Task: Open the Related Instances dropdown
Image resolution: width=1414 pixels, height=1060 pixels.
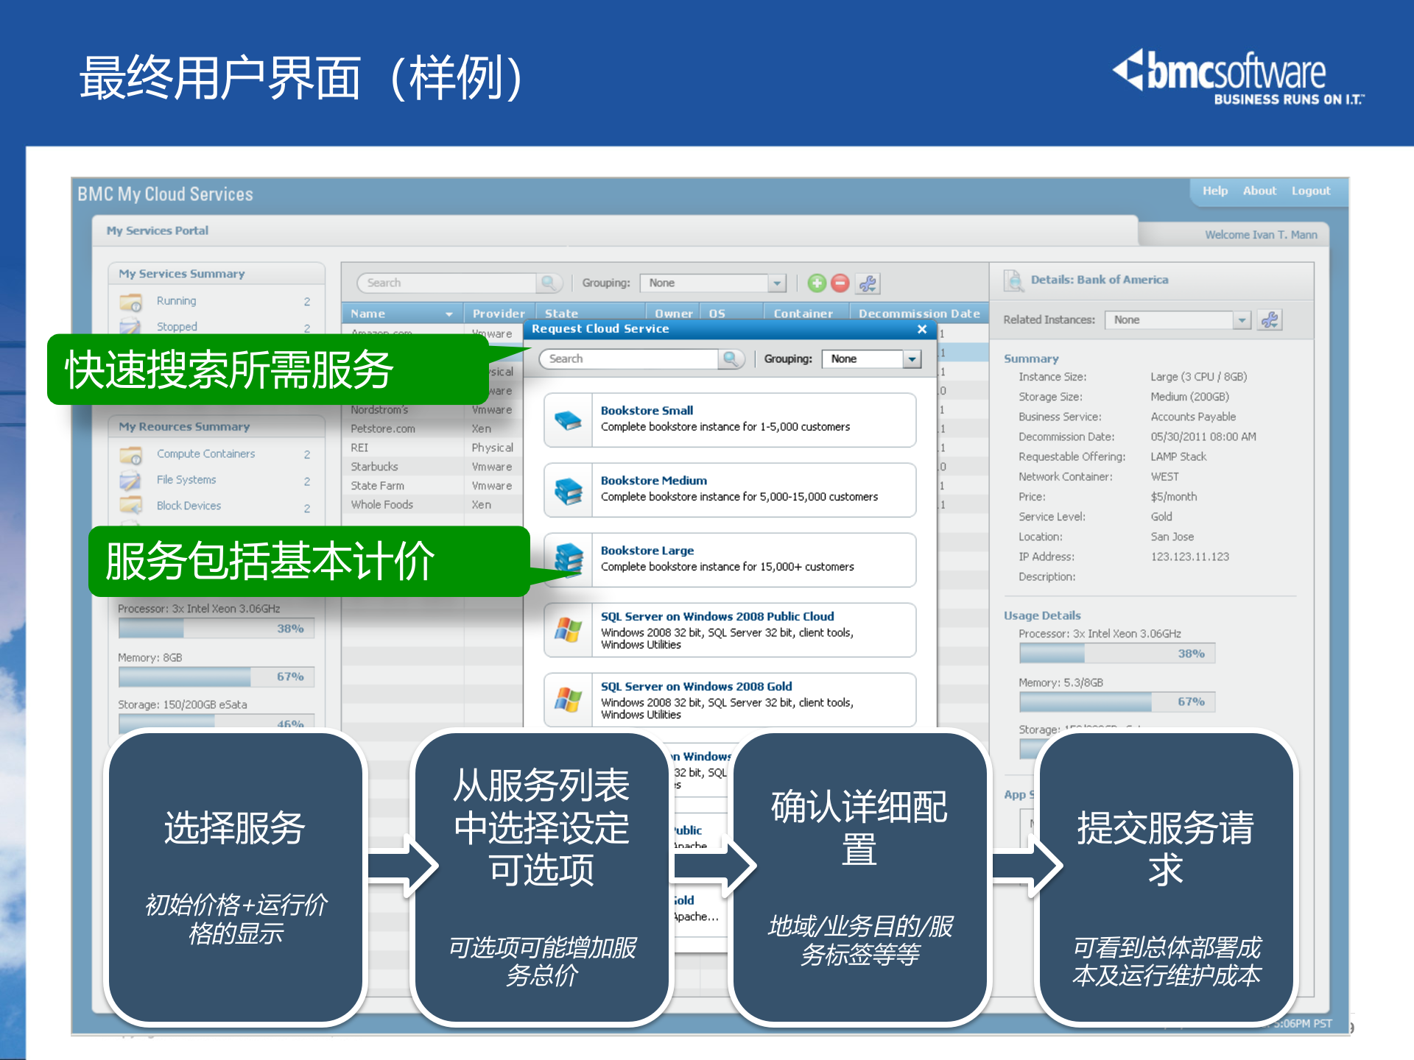Action: pyautogui.click(x=1243, y=319)
